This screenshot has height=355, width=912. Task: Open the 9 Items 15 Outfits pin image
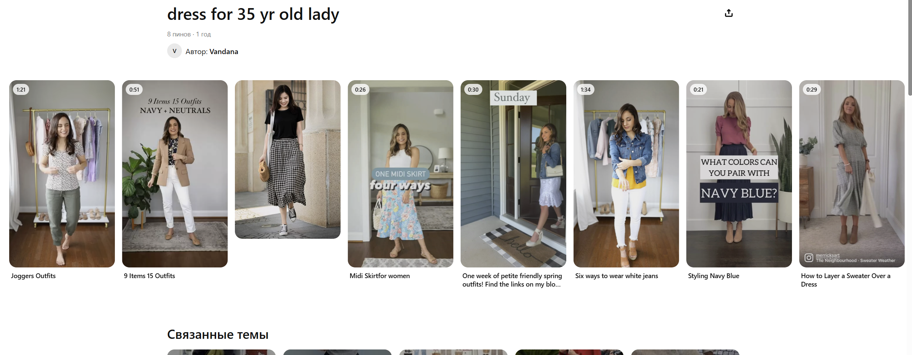175,174
